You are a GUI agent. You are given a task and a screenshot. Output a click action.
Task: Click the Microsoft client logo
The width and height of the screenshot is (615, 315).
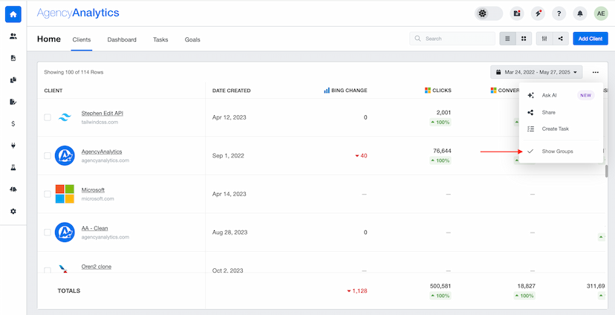coord(65,194)
